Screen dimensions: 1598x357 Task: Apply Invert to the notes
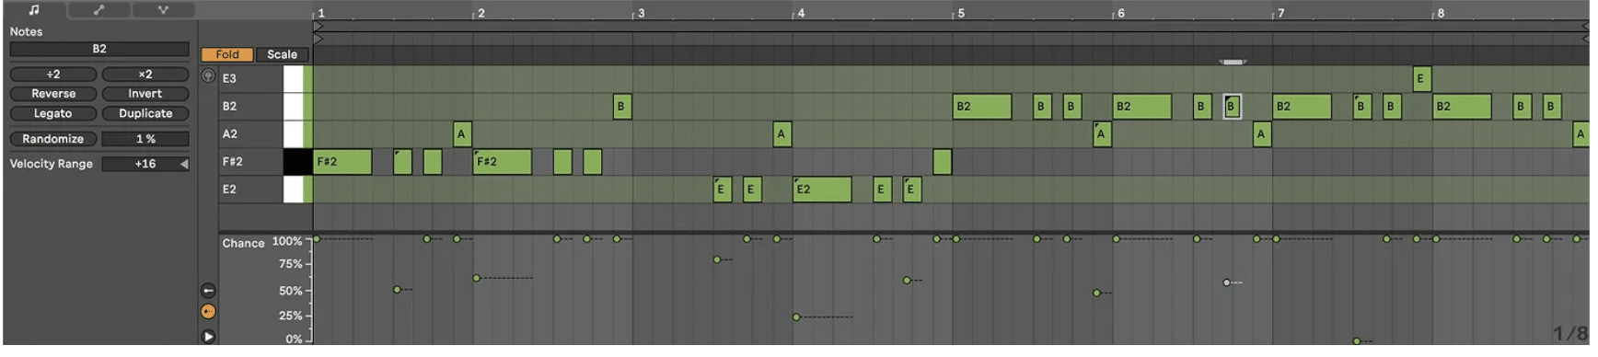tap(145, 94)
